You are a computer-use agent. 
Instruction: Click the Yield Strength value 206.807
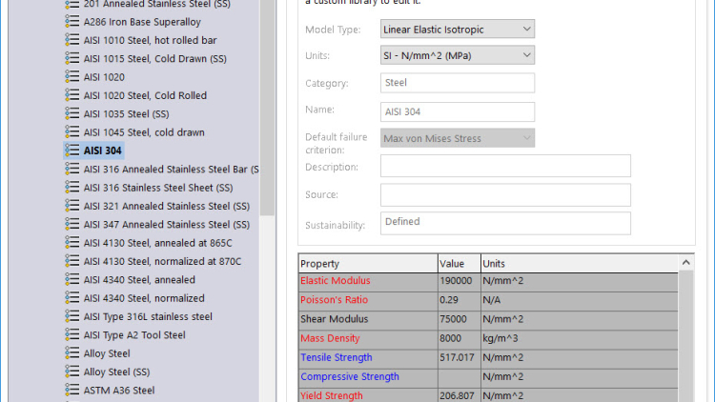coord(457,395)
